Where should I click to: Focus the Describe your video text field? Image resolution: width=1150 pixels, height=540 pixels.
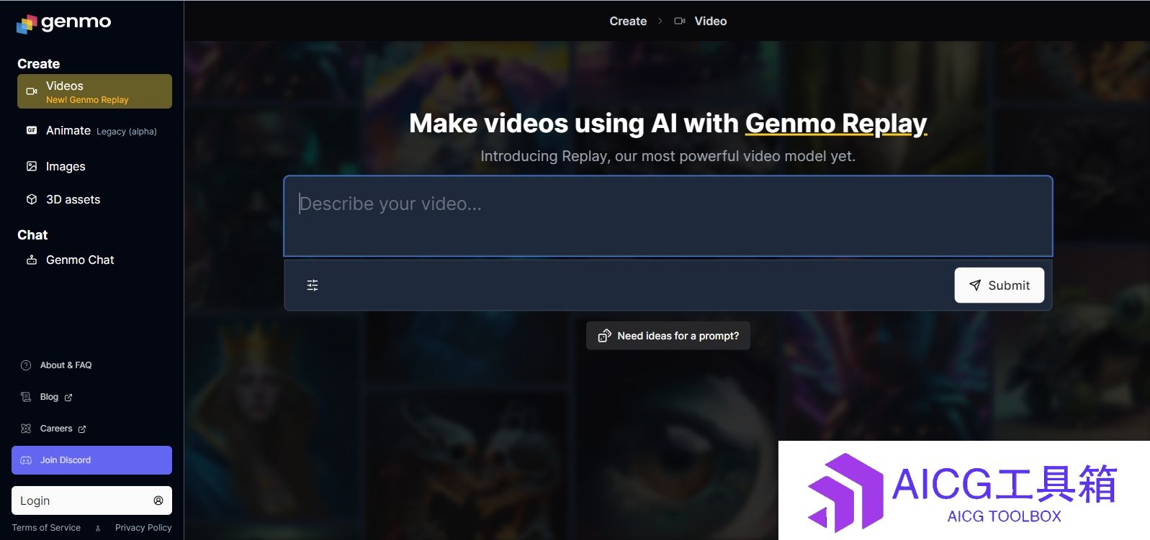(668, 216)
